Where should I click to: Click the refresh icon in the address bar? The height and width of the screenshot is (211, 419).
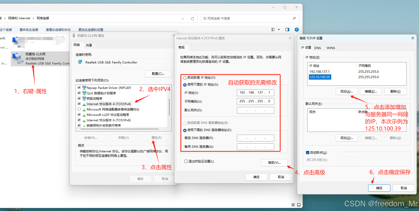[x=192, y=19]
